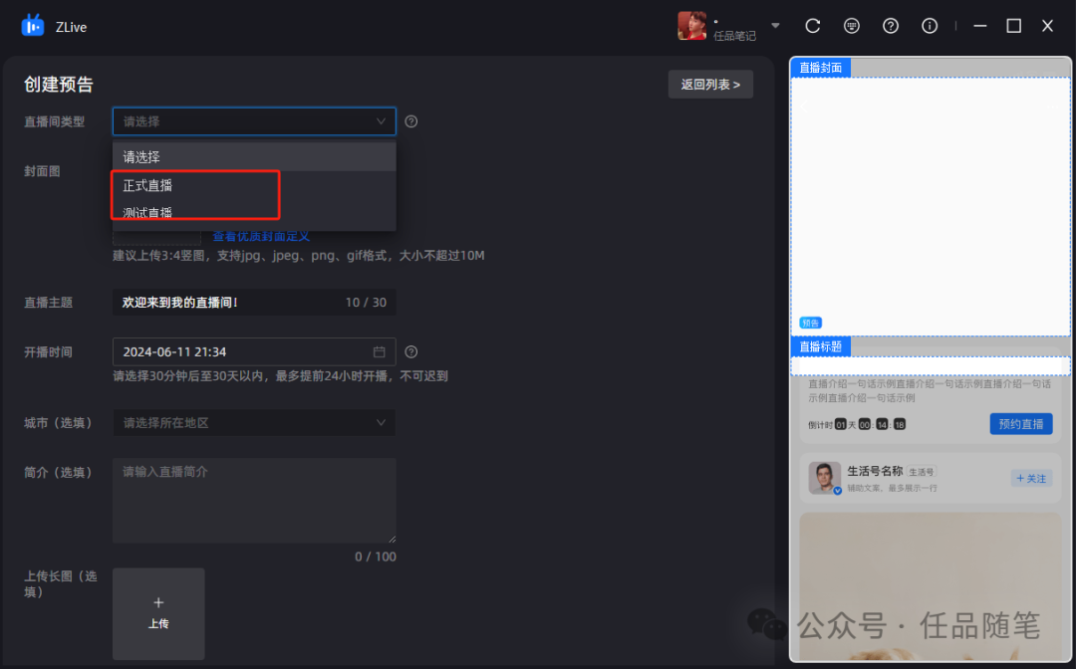Click the 请输入直播简介 text area
This screenshot has height=669, width=1076.
tap(254, 498)
